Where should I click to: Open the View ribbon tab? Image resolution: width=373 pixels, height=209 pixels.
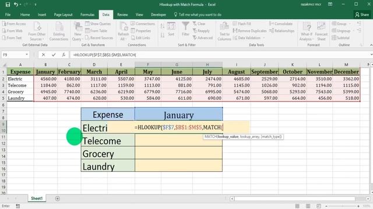tap(139, 15)
